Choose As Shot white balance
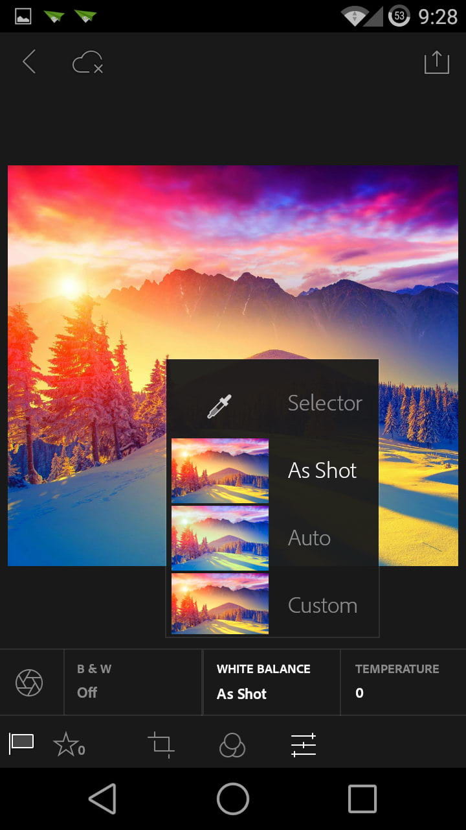 point(322,470)
